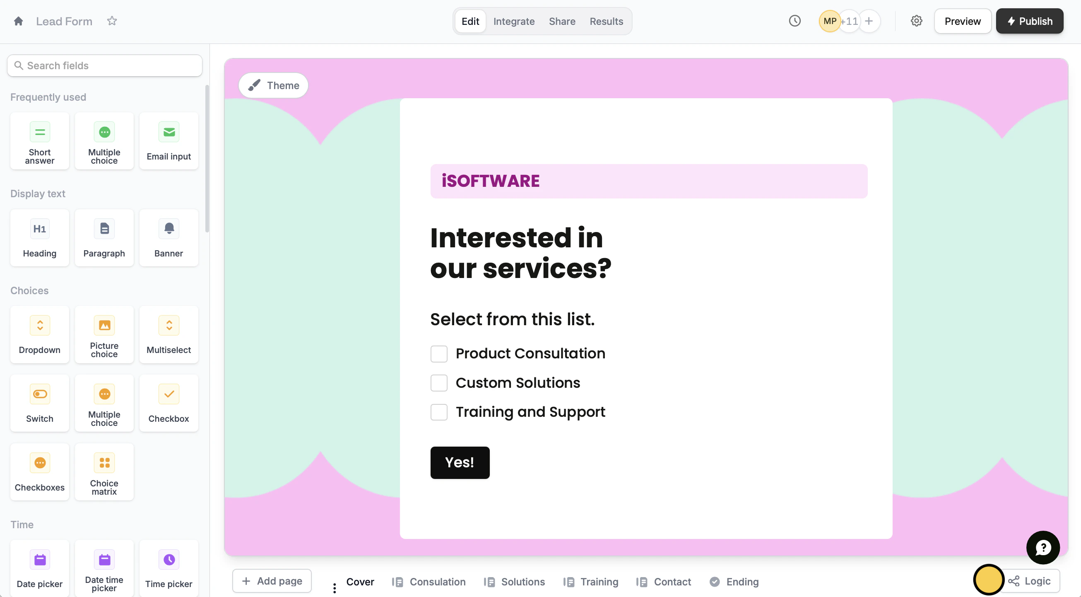This screenshot has width=1081, height=597.
Task: Star the Lead Form as favorite
Action: pyautogui.click(x=112, y=21)
